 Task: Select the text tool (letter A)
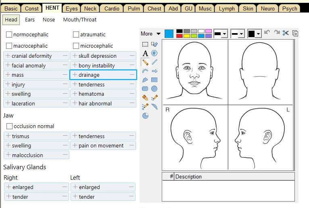(x=145, y=53)
